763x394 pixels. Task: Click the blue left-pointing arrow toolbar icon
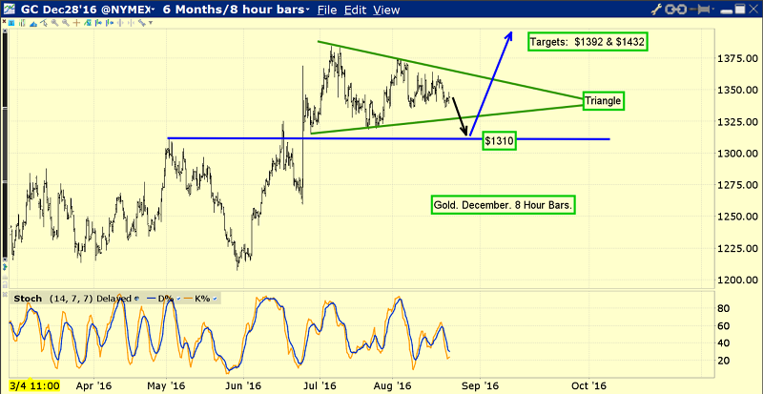pyautogui.click(x=110, y=23)
